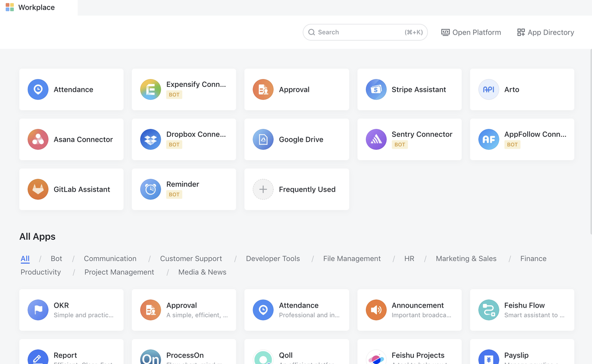Click the Workplace logo icon

point(10,7)
